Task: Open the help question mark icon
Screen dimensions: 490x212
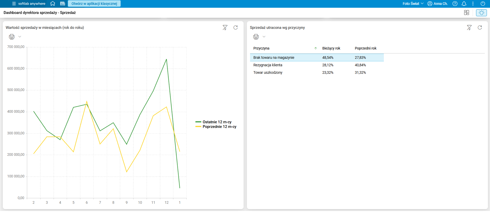Action: point(455,4)
